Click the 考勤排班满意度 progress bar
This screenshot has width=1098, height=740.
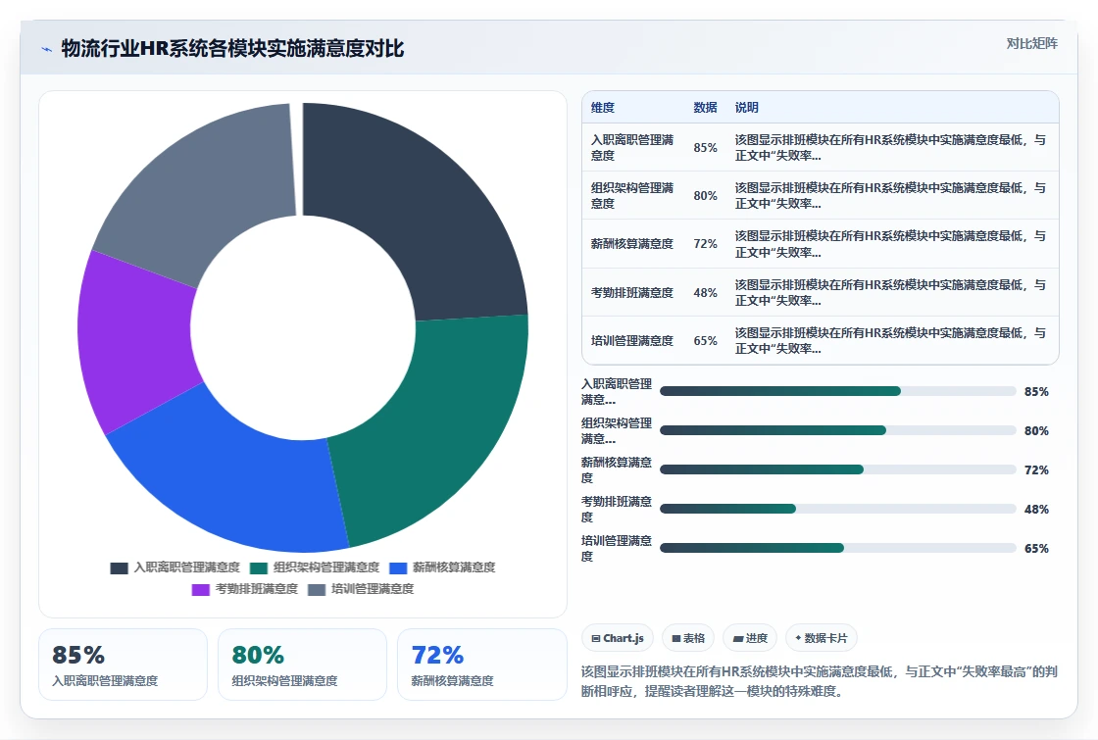coord(837,509)
